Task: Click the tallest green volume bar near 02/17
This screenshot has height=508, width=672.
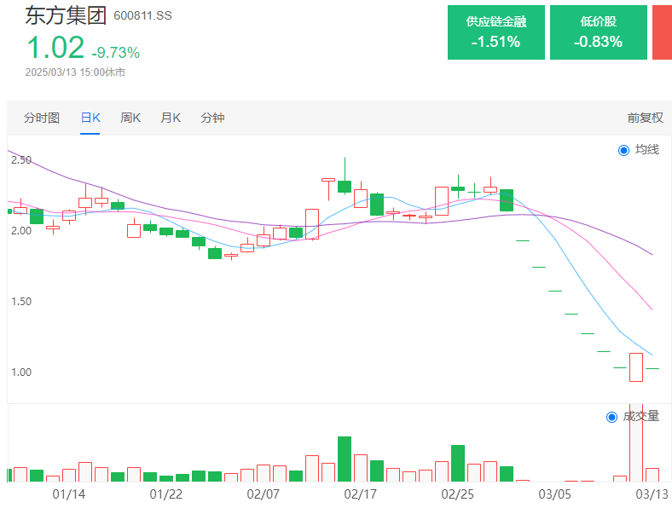Action: point(345,459)
